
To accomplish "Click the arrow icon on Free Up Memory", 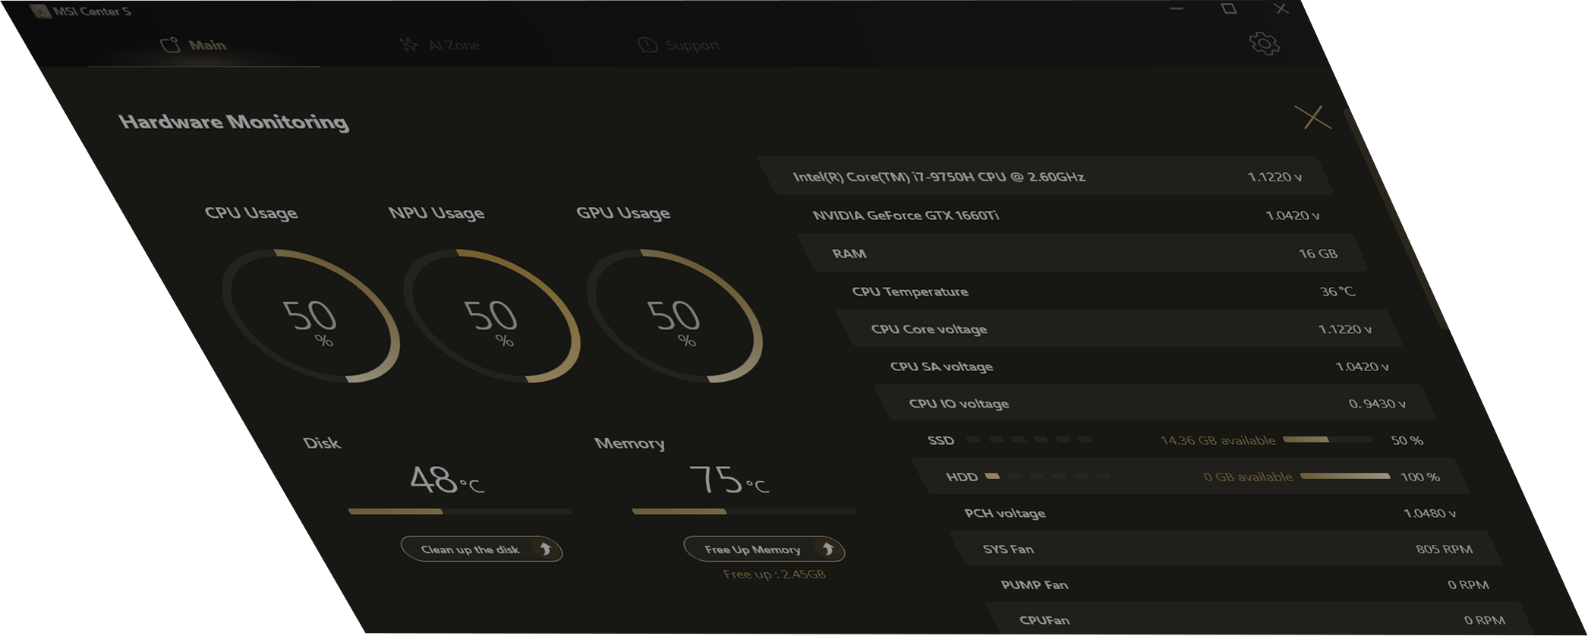I will click(x=828, y=549).
